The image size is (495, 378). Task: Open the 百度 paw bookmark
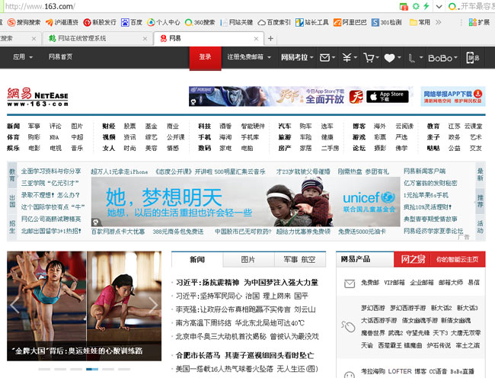point(132,22)
